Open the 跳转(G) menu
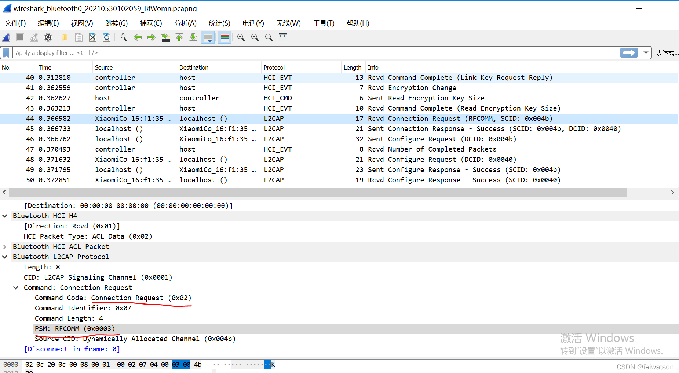 117,23
